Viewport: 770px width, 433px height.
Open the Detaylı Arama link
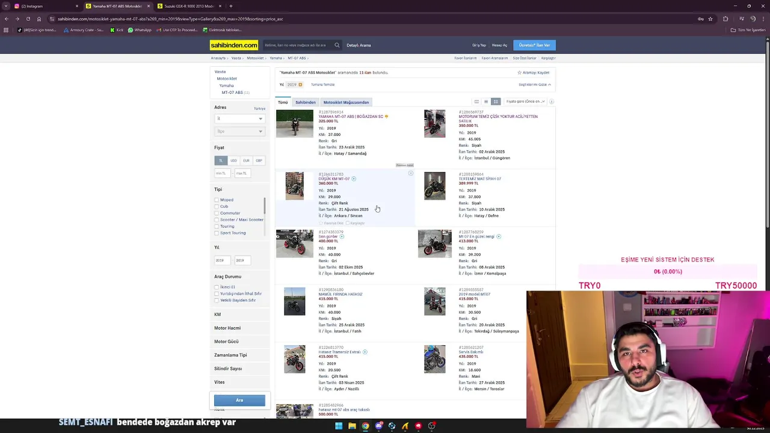359,45
